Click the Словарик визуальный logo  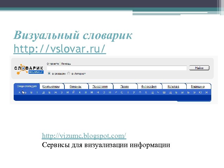[x=29, y=69]
